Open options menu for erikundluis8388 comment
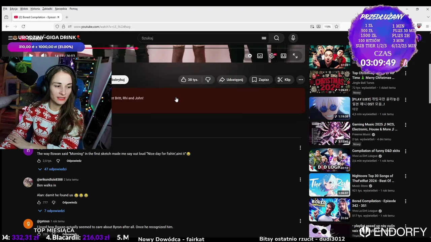 pyautogui.click(x=300, y=179)
